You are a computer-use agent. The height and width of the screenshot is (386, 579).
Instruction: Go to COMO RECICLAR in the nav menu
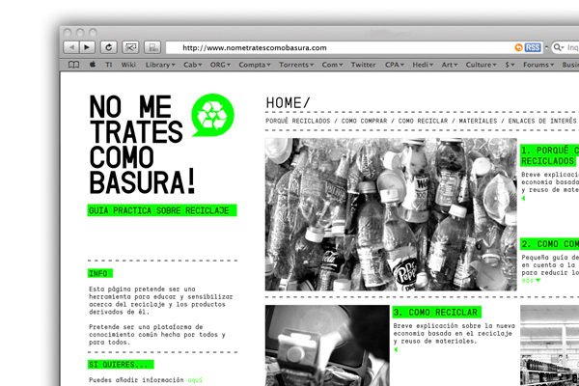click(423, 121)
